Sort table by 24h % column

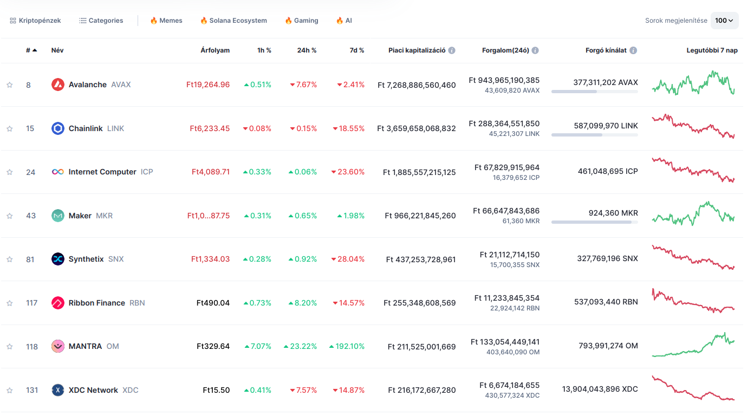307,50
